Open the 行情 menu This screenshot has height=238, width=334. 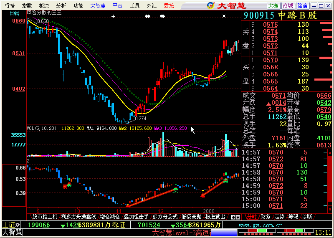[x=10, y=5]
